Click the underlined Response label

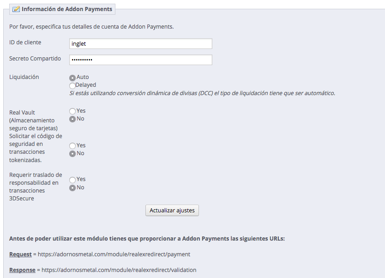(22, 270)
